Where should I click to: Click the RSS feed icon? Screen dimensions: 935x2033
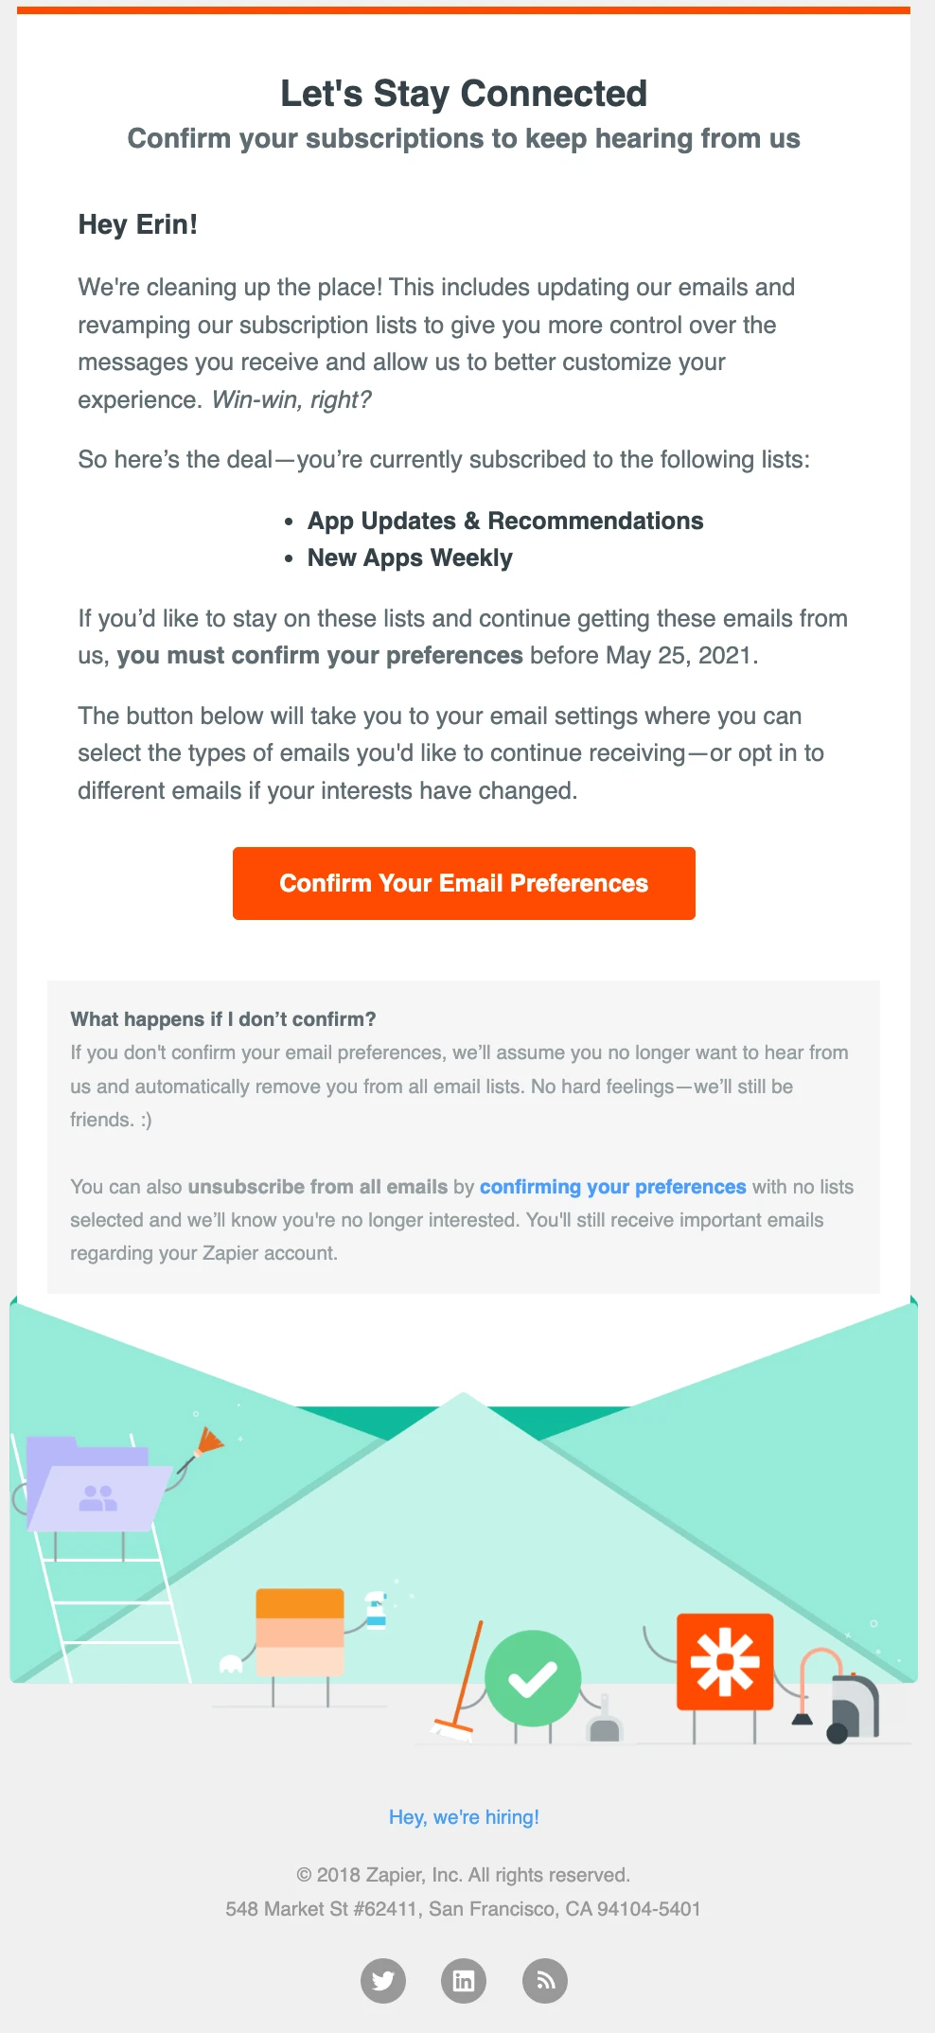point(545,1980)
